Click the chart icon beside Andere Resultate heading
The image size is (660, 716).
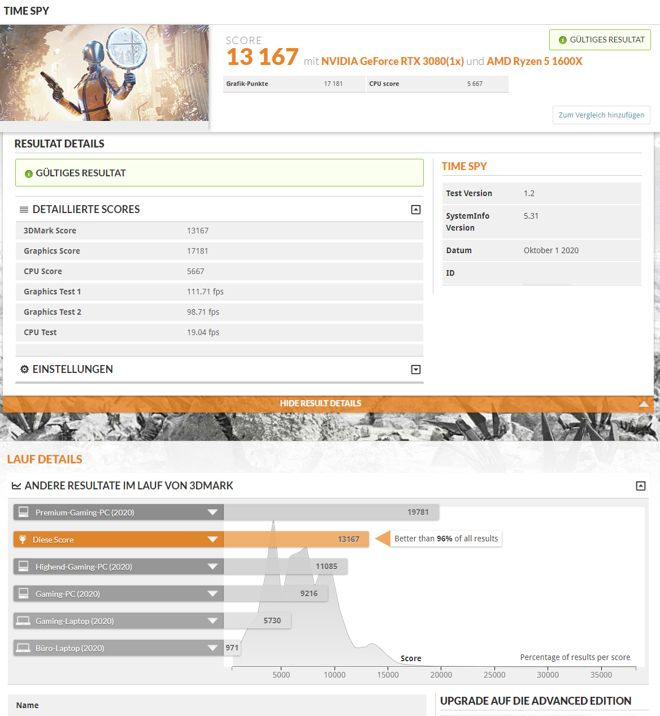point(16,486)
